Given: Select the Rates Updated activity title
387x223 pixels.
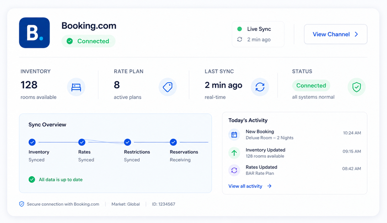Looking at the screenshot, I should click(261, 167).
